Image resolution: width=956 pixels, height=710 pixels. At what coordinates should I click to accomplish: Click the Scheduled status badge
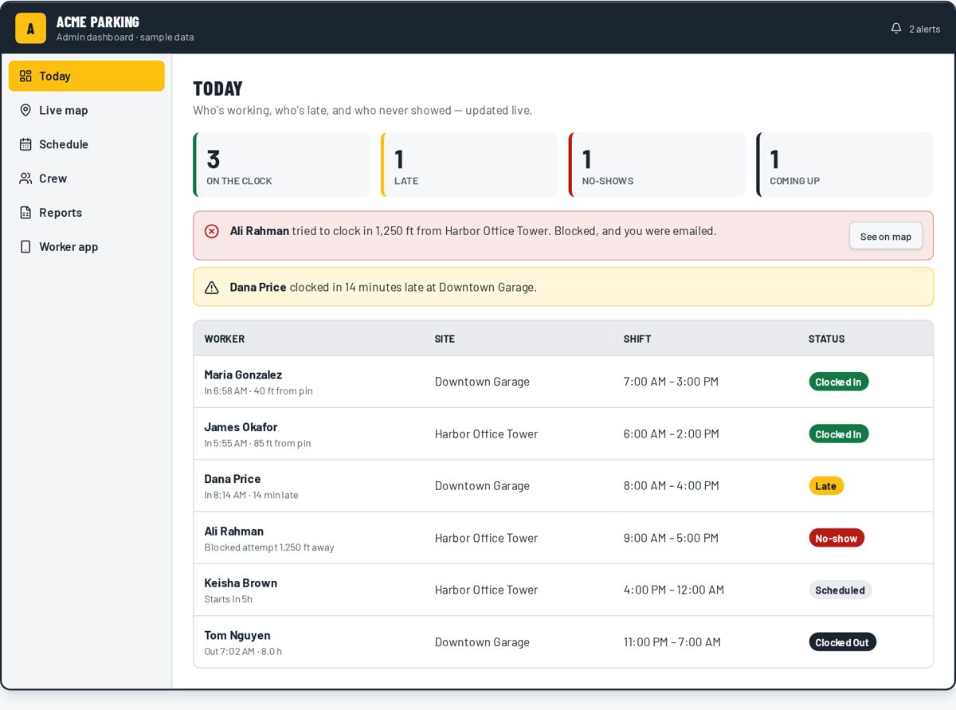840,590
